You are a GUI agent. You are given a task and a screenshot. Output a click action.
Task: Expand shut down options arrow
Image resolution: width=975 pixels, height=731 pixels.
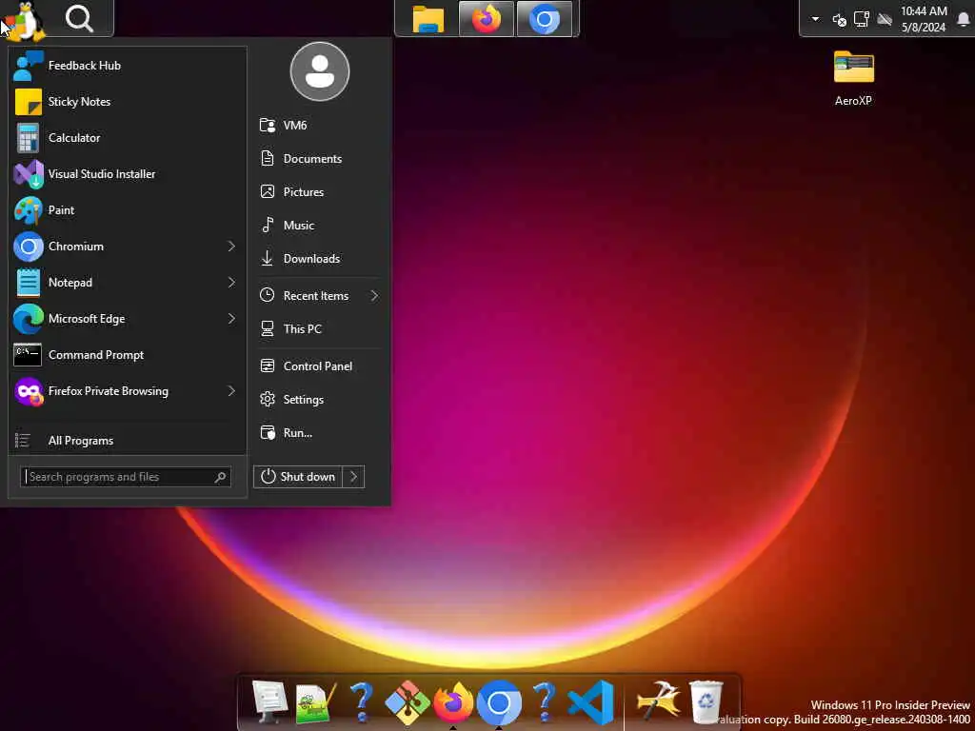coord(354,477)
